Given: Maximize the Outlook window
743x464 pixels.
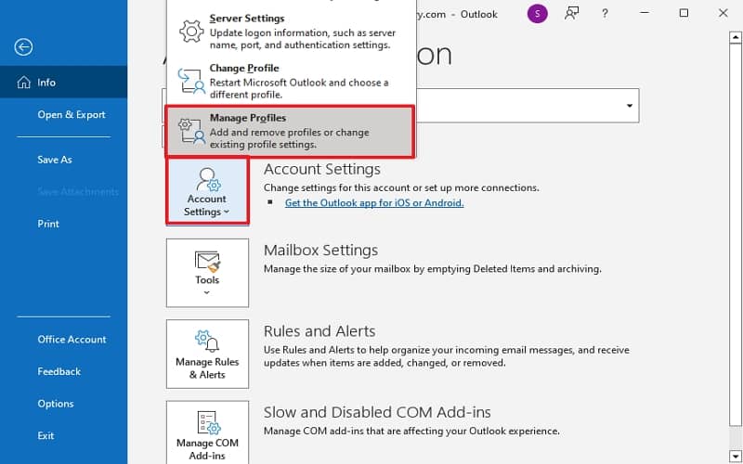Looking at the screenshot, I should pos(684,13).
